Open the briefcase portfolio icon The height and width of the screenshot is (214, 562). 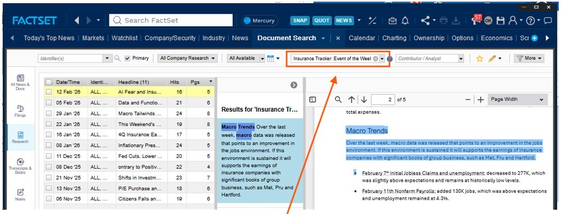pyautogui.click(x=392, y=21)
